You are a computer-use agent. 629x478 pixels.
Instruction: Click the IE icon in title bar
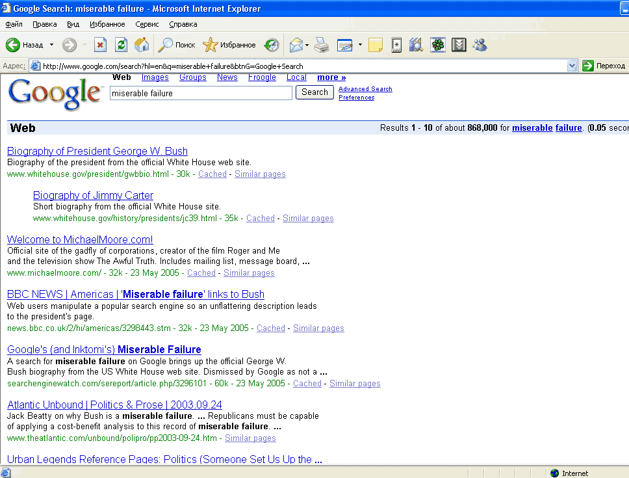pyautogui.click(x=5, y=8)
